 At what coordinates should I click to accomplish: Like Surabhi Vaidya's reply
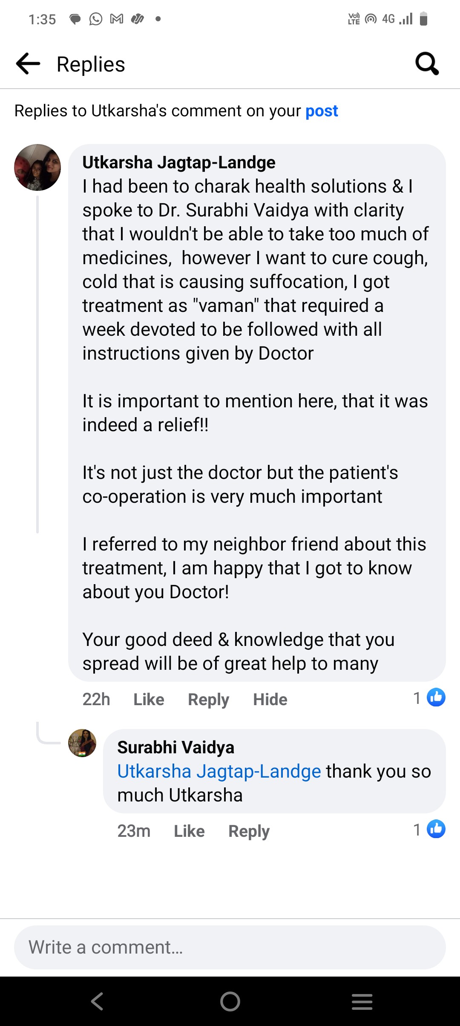pyautogui.click(x=189, y=831)
